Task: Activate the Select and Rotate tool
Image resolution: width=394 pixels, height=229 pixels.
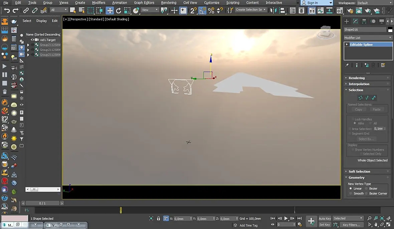Action: [x=119, y=10]
